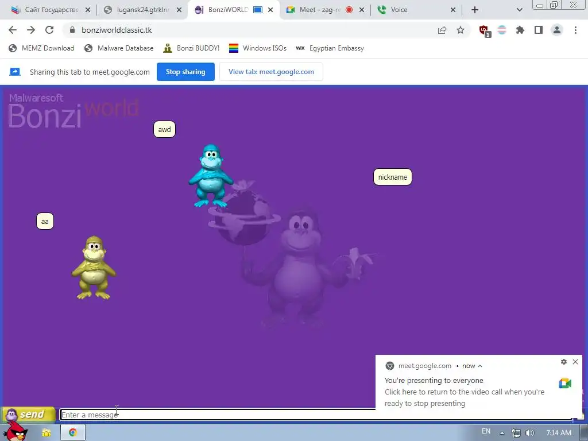Open the File Explorer taskbar icon
Screen dimensions: 588x441
[47, 433]
